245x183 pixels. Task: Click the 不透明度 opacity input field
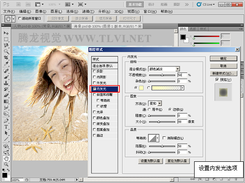[182, 75]
